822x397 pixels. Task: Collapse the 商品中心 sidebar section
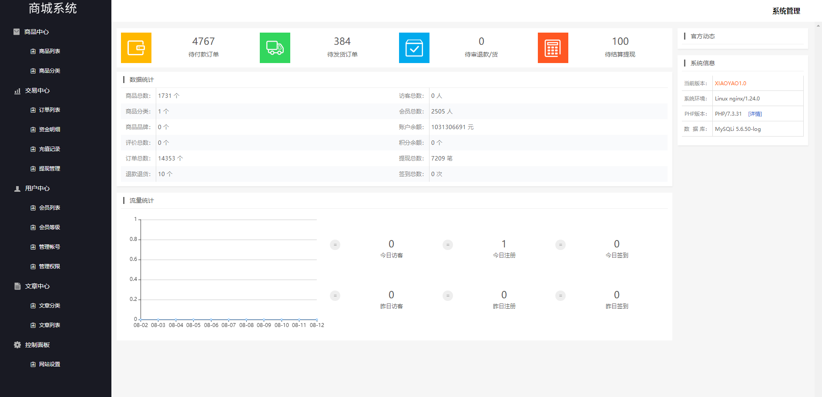(x=37, y=32)
